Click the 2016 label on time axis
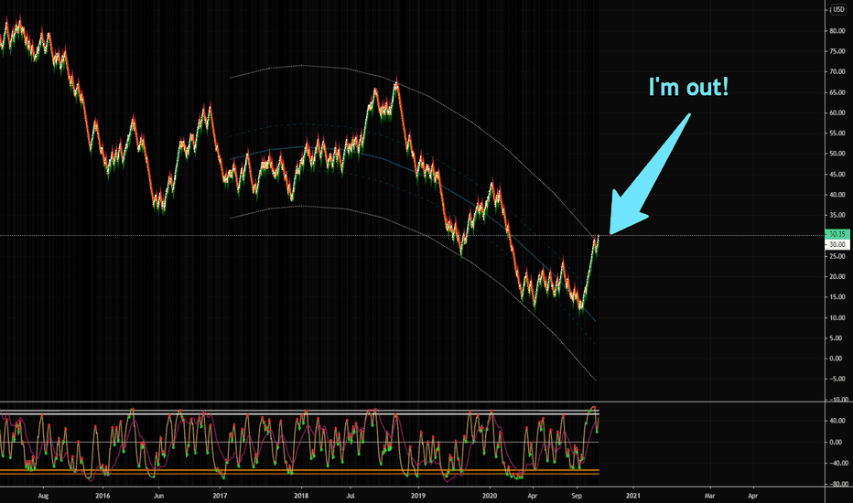 pos(103,496)
